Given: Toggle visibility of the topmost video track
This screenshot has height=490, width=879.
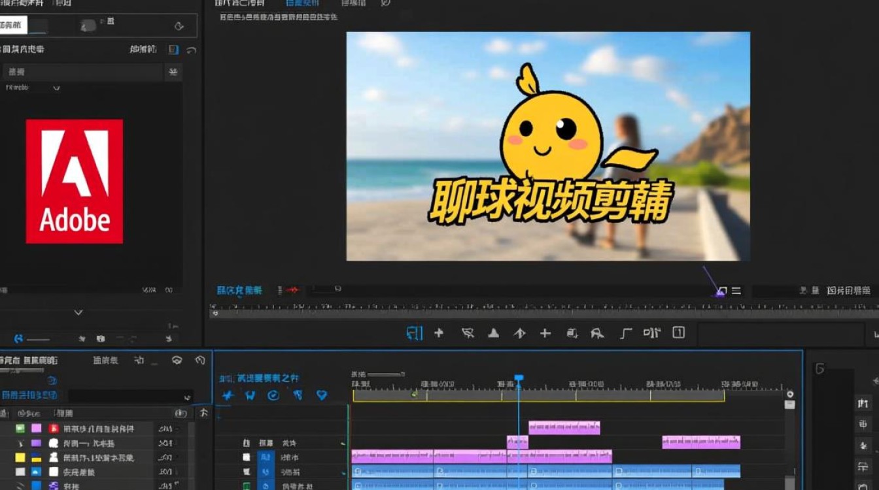Looking at the screenshot, I should tap(247, 443).
